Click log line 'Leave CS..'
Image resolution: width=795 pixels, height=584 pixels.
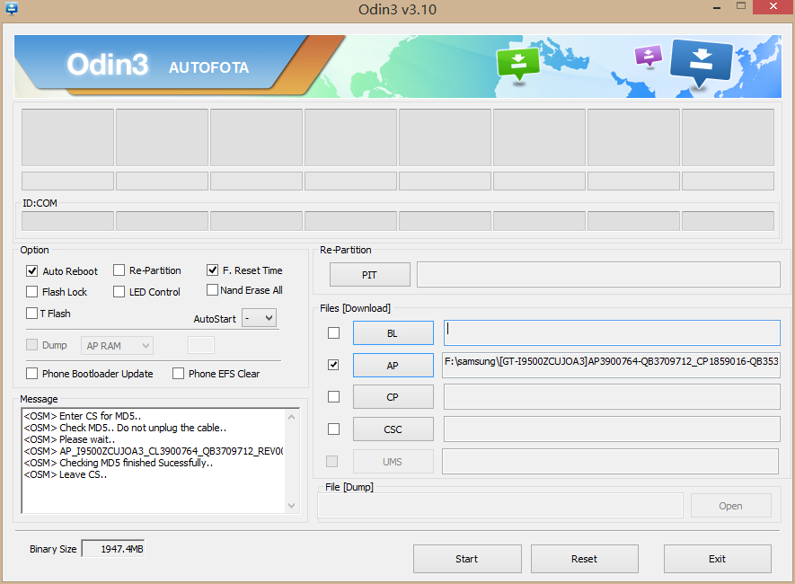66,474
